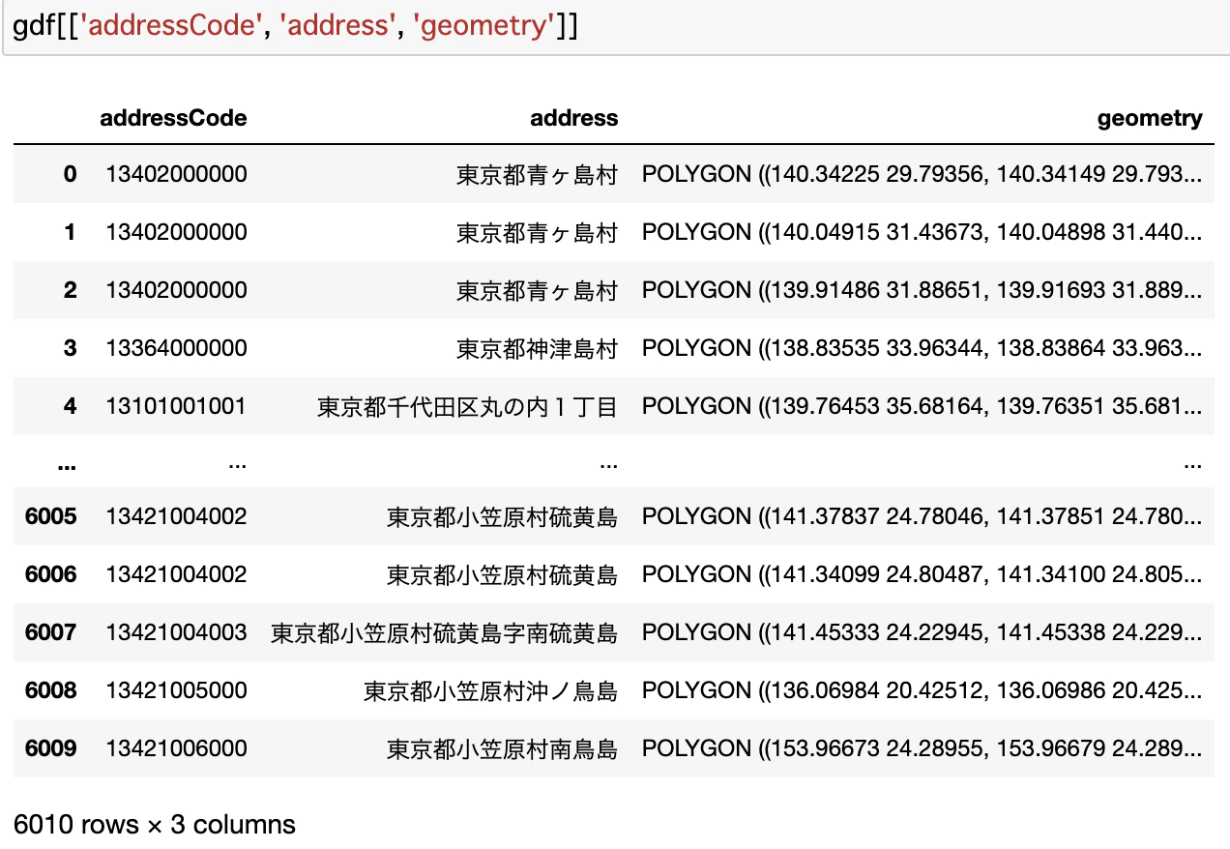Select row index 0

pos(70,174)
